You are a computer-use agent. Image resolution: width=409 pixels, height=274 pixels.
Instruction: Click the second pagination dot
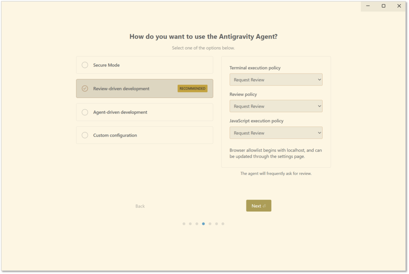[x=190, y=224]
